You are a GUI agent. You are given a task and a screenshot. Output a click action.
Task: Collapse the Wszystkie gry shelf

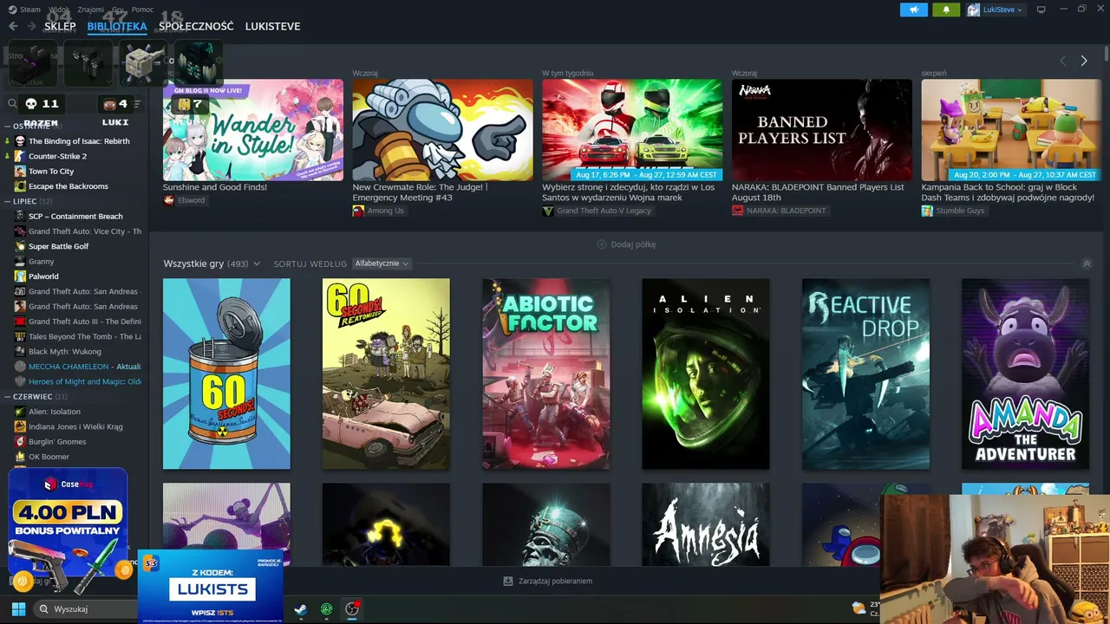(x=1087, y=263)
